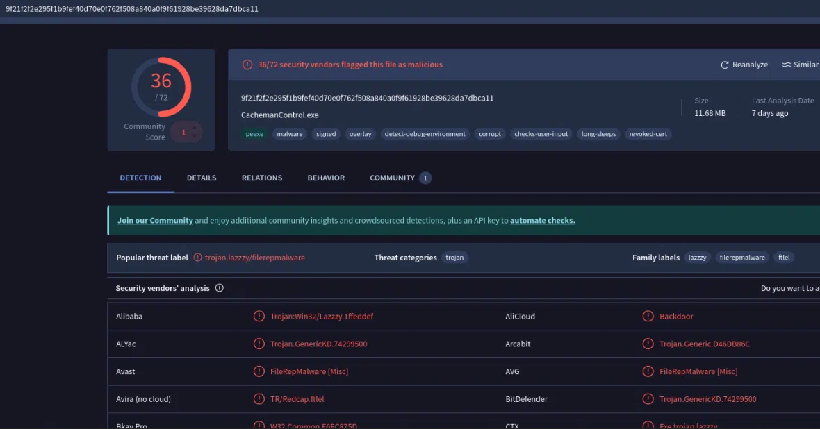Click the alert icon for Avira TR/Redcap.ftlel
This screenshot has height=429, width=820.
(x=259, y=399)
